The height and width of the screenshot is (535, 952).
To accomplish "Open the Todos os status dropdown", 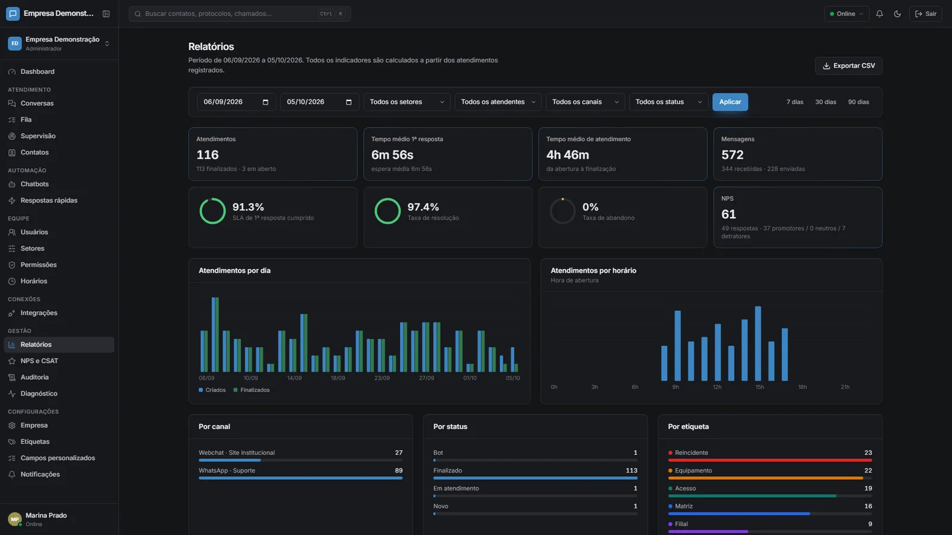I will 669,102.
